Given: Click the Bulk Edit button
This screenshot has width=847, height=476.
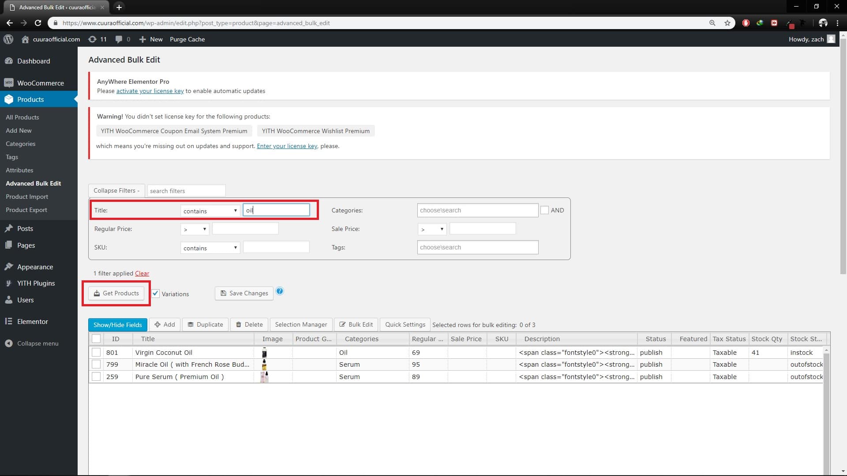Looking at the screenshot, I should click(356, 324).
